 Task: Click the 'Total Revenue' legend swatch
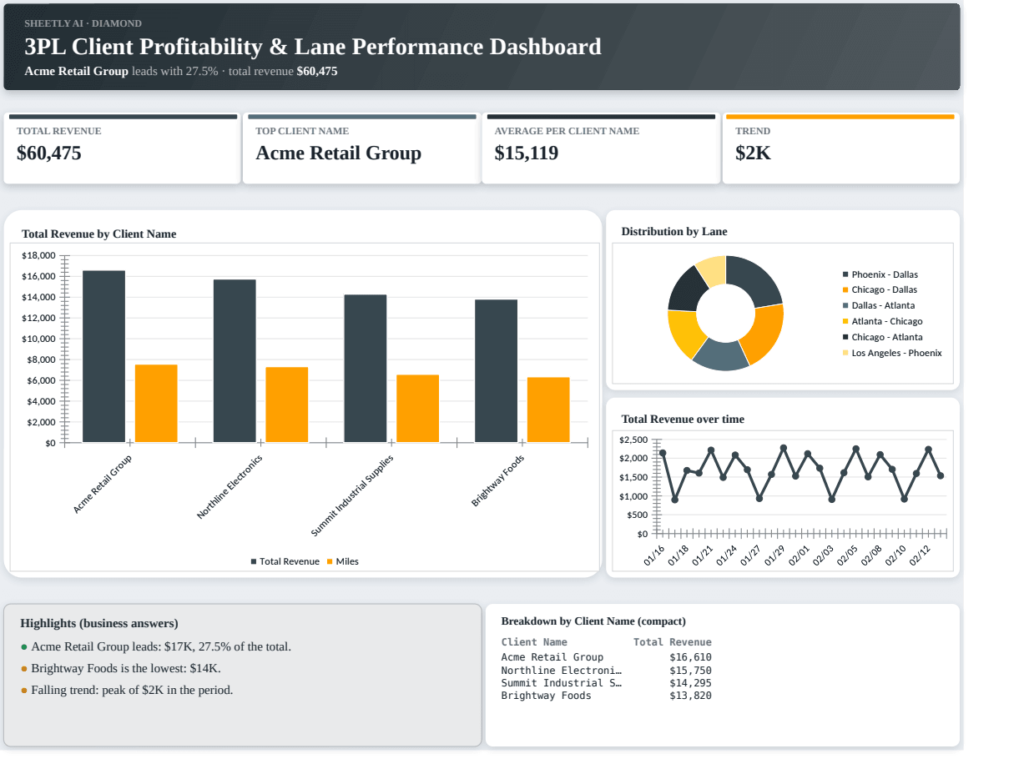pyautogui.click(x=254, y=562)
